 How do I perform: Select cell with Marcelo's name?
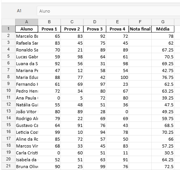(27, 36)
